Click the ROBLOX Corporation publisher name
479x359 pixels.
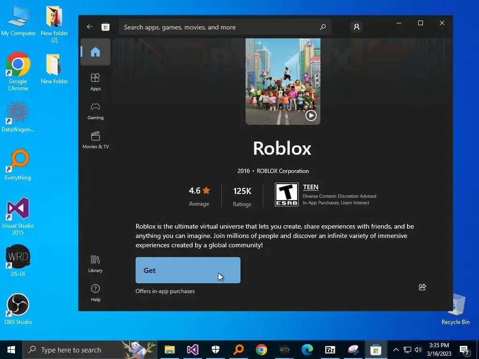click(283, 171)
